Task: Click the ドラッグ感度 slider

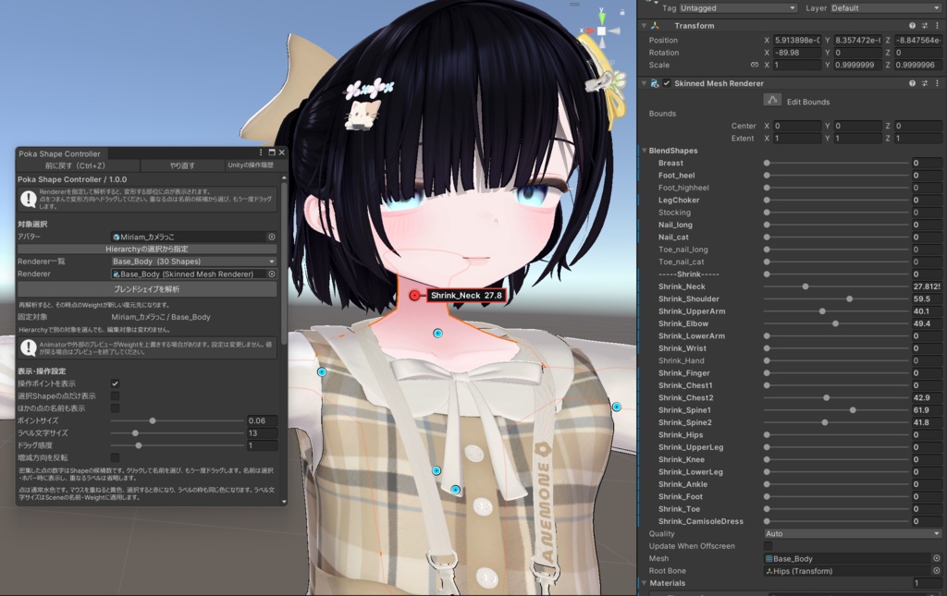Action: pos(178,445)
